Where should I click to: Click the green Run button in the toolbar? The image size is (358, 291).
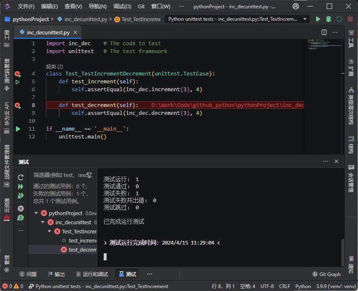(318, 19)
